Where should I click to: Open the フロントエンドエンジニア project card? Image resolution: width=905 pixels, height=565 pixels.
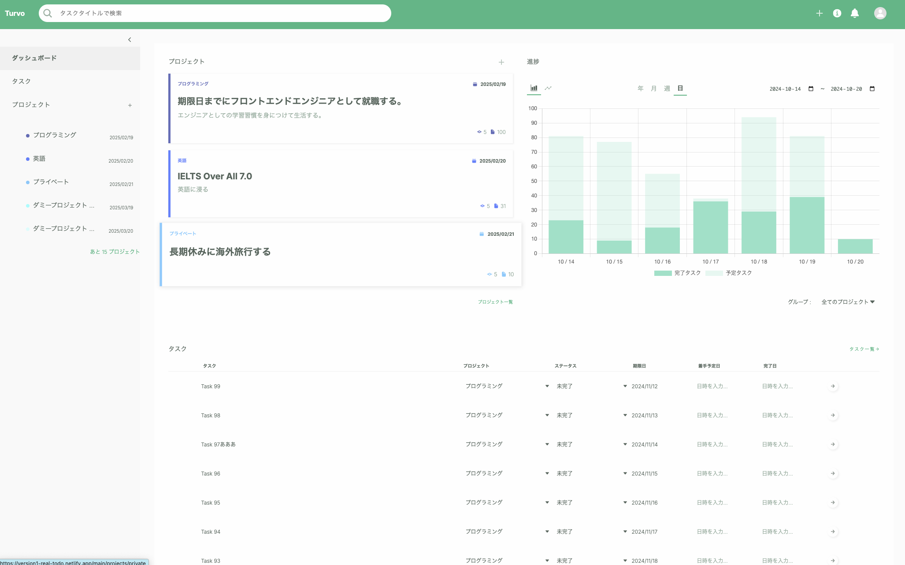click(x=341, y=108)
